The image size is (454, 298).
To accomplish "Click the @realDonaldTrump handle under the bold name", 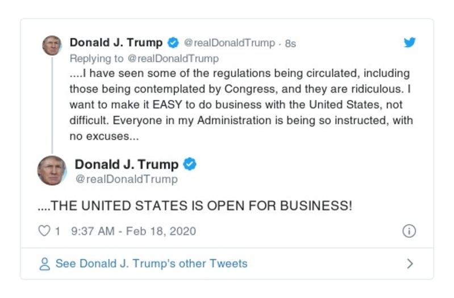I will coord(126,179).
